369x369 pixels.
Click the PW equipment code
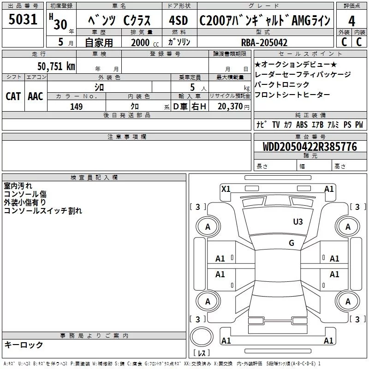pos(359,125)
